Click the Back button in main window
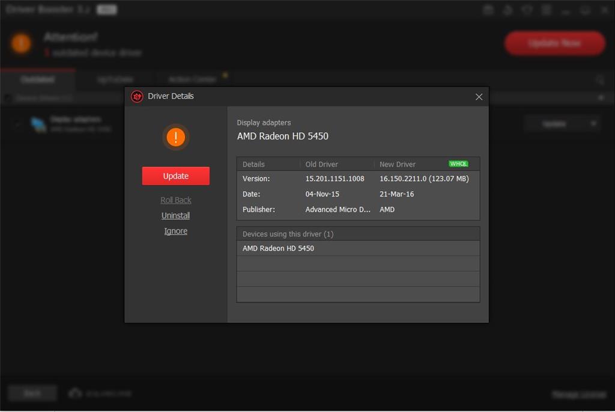Viewport: 615px width, 412px height. tap(32, 393)
